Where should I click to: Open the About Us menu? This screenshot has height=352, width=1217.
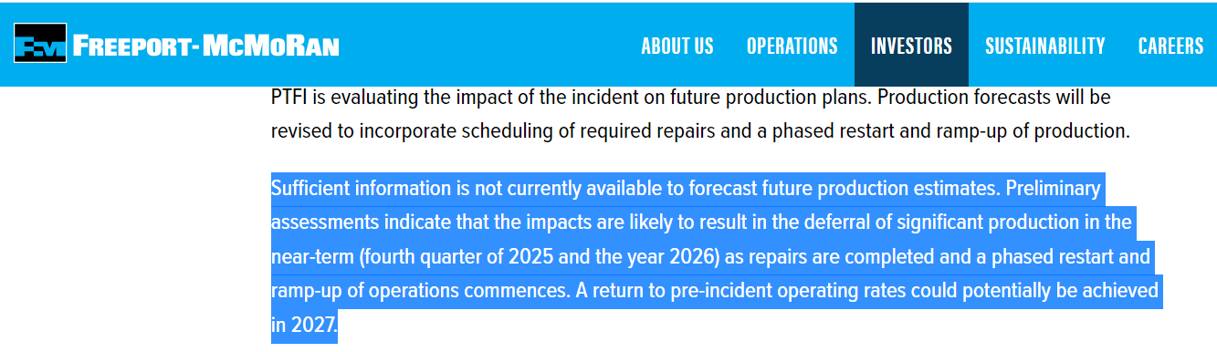[677, 46]
